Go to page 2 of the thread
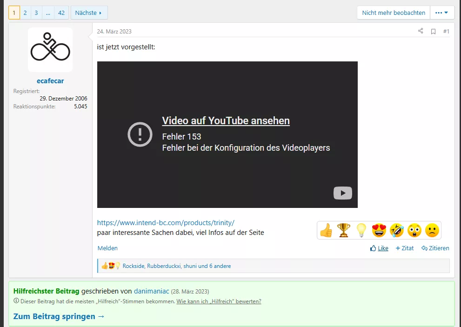The width and height of the screenshot is (461, 327). (x=25, y=13)
